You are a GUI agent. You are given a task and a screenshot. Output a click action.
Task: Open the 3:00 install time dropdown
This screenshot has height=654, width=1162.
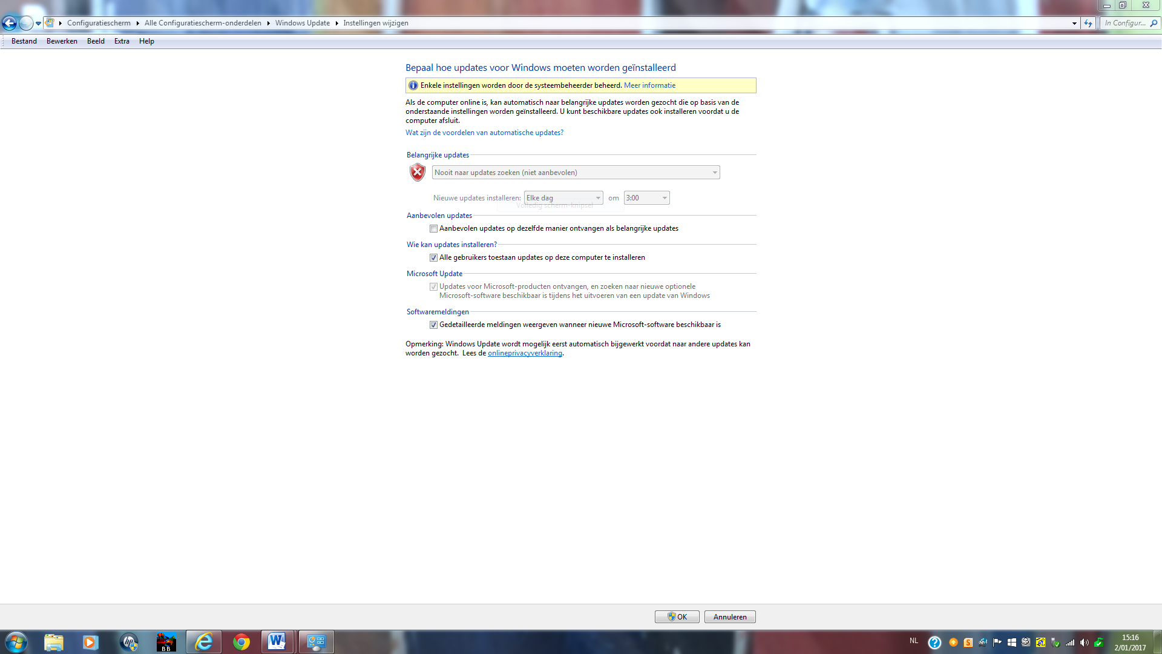pos(646,198)
